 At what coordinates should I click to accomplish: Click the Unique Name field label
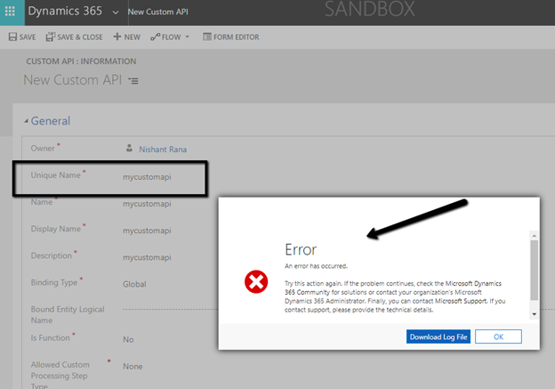point(55,175)
